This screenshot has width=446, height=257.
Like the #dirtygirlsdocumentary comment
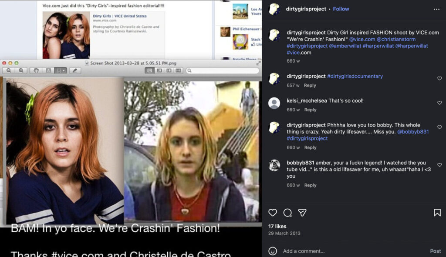coord(439,79)
